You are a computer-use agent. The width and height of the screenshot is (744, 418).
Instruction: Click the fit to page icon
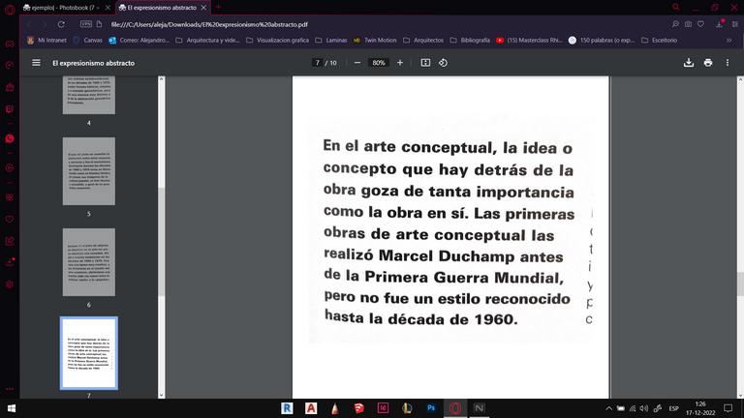[x=425, y=63]
